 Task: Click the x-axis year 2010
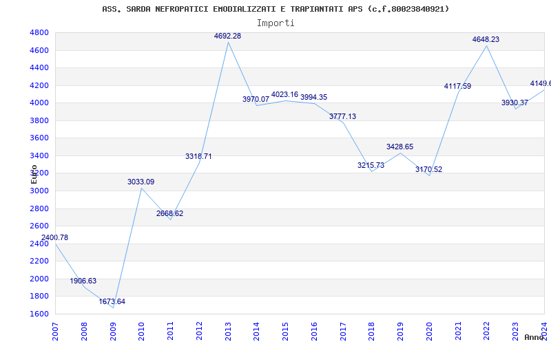coord(142,332)
